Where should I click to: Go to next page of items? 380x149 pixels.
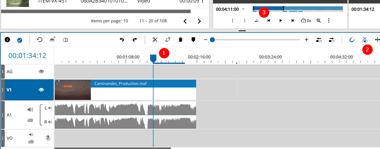[x=199, y=21]
